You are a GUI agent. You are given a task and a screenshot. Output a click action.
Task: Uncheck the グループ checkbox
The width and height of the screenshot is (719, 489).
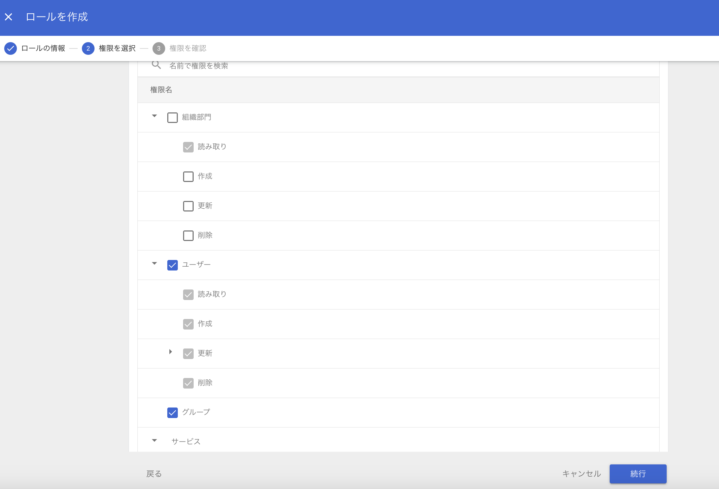[x=172, y=412]
